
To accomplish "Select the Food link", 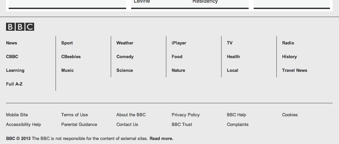I will click(177, 56).
